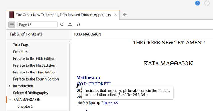213x111 pixels.
Task: Click the red book cover icon on the tab
Action: point(11,15)
